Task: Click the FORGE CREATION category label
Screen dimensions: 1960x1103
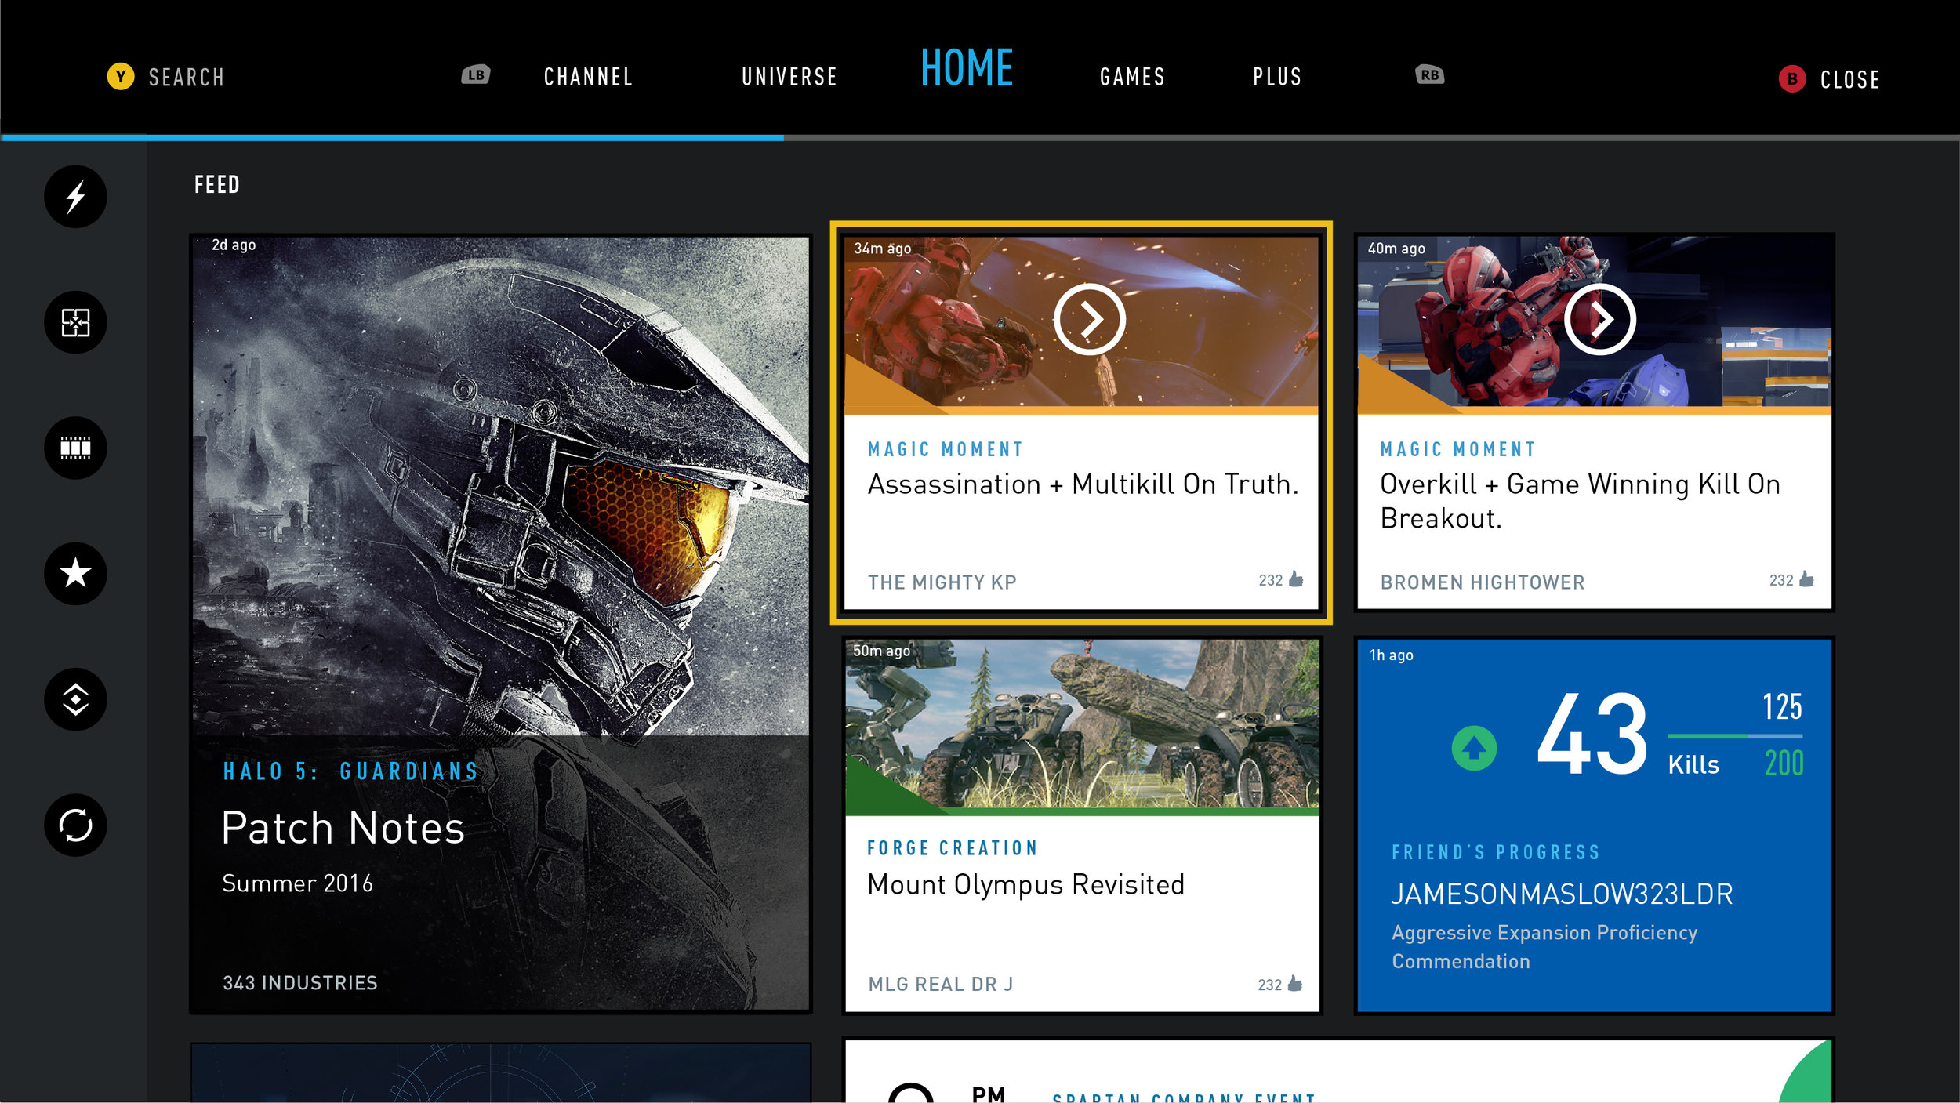Action: coord(953,848)
